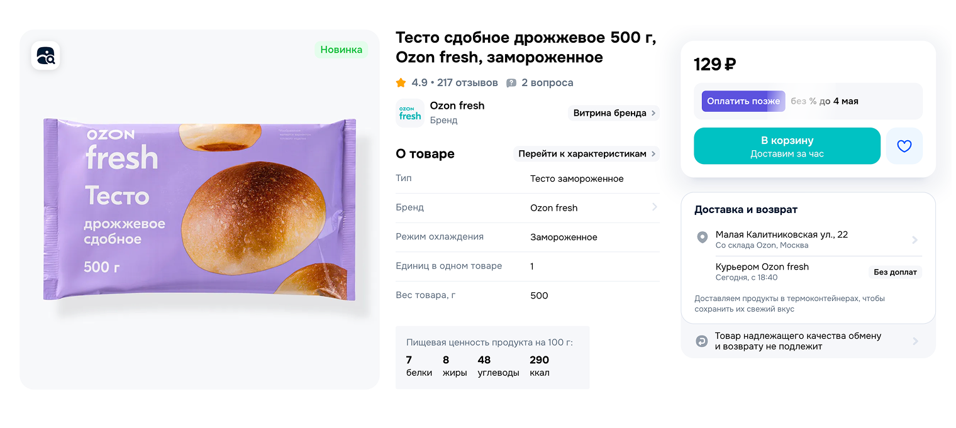This screenshot has height=428, width=956.
Task: Click the dough package product image
Action: [199, 209]
